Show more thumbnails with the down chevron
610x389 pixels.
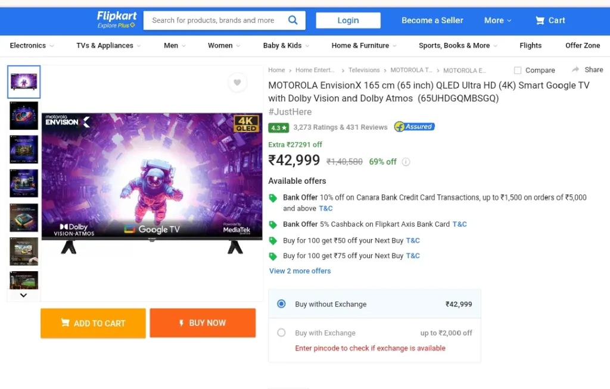point(24,296)
